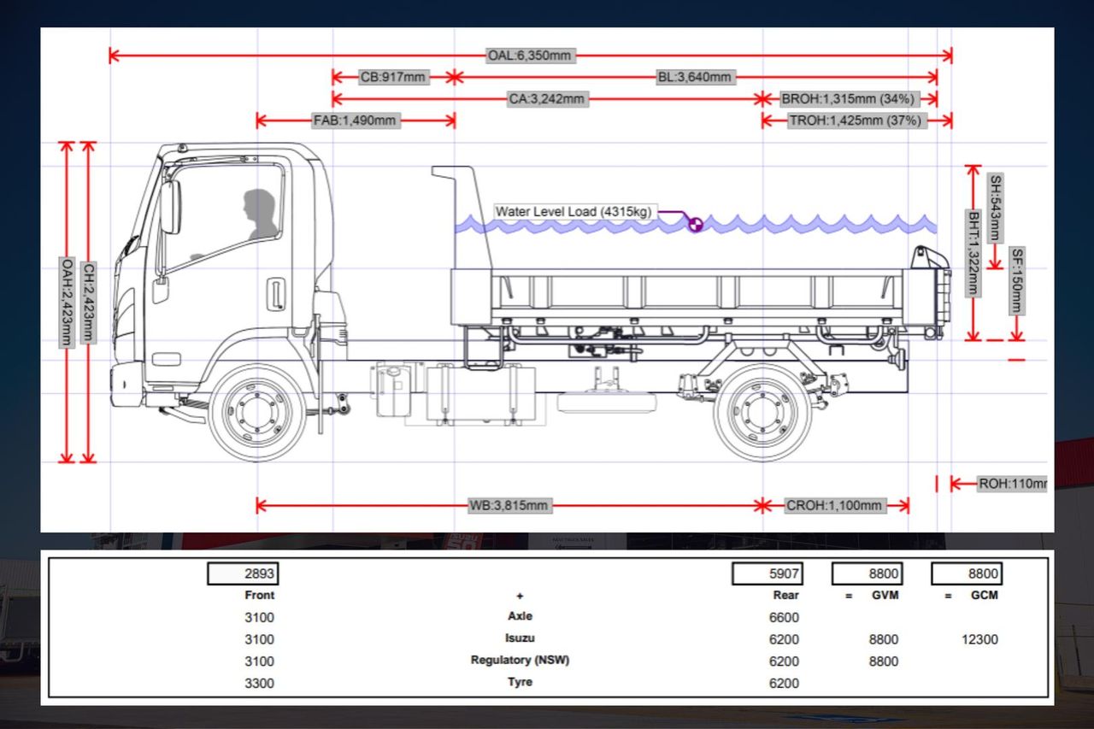Click the cab door handle

point(275,293)
